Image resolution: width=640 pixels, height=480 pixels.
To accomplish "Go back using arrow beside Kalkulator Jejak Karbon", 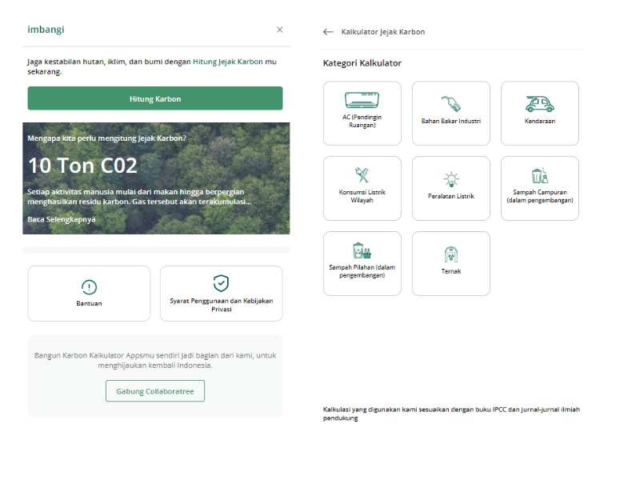I will [x=328, y=32].
